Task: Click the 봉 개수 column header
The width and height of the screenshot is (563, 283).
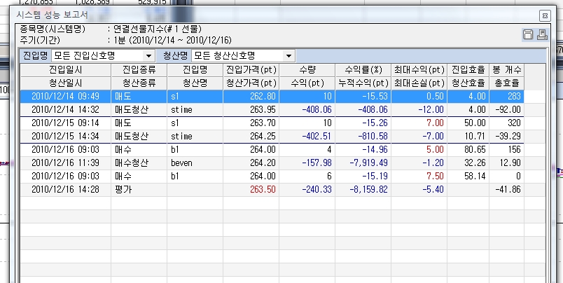Action: pos(507,71)
